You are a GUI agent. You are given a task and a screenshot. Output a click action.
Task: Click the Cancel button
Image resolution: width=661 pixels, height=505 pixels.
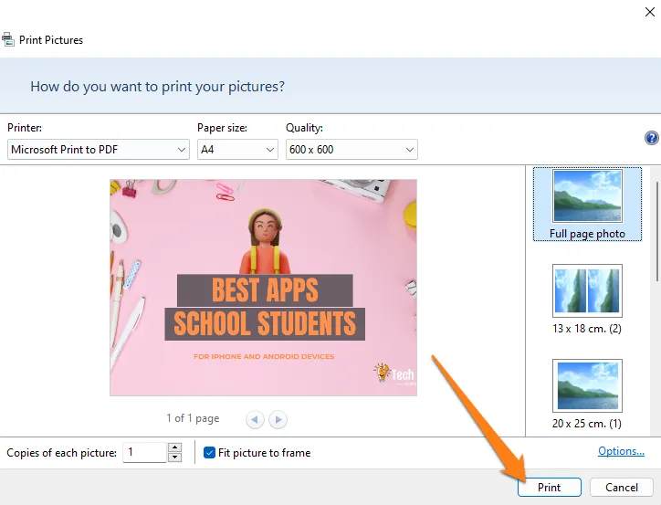point(622,488)
